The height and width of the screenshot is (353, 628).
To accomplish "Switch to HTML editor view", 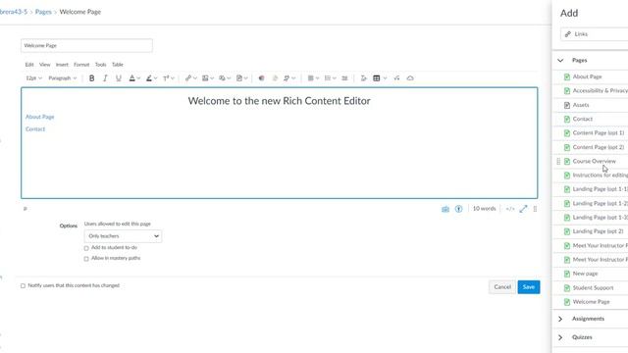I will [510, 209].
